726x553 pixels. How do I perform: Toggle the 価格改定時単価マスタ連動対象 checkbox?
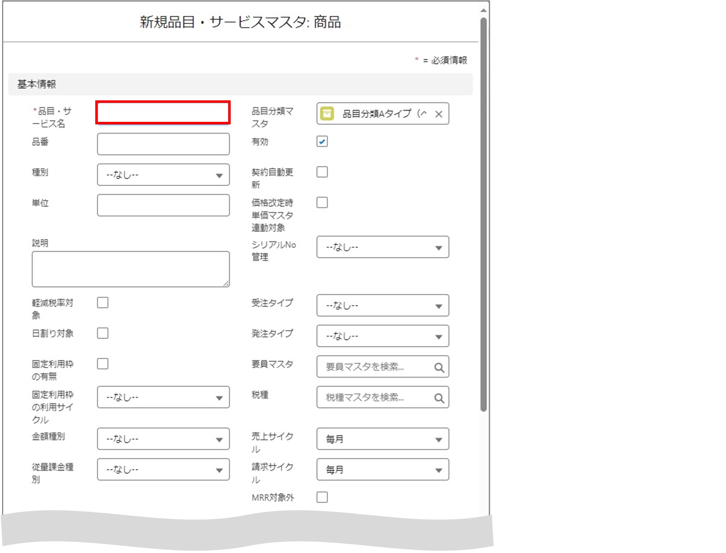pyautogui.click(x=322, y=202)
